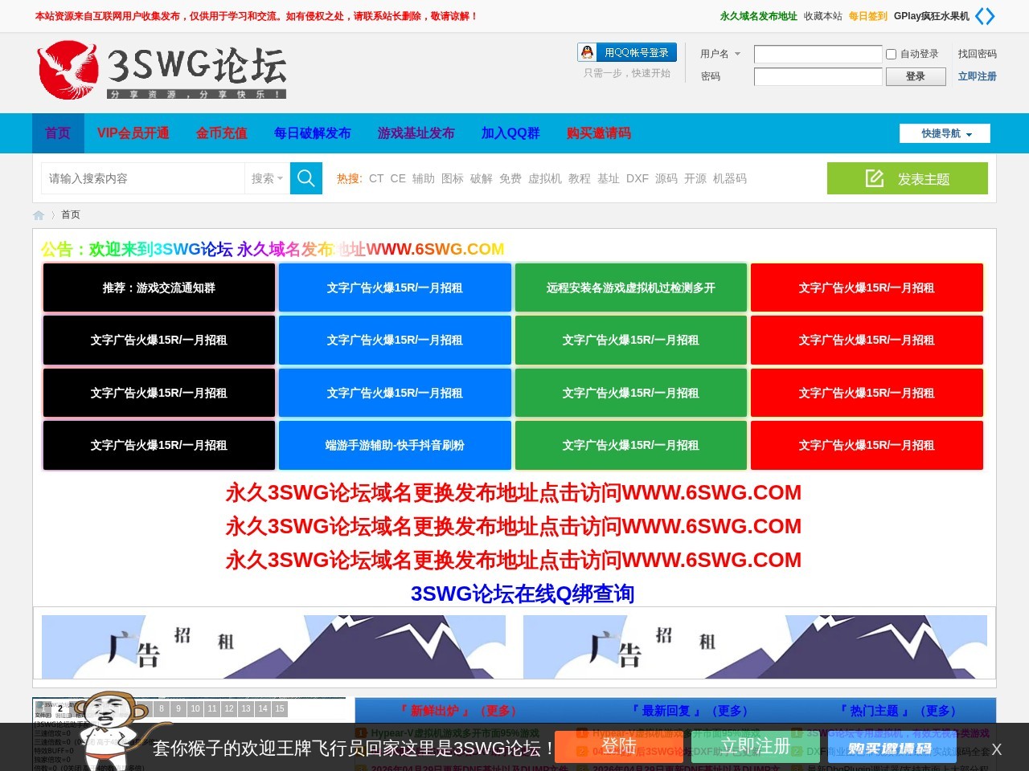Click the black 推荐：游戏交流通知群 ad tile
Image resolution: width=1029 pixels, height=771 pixels.
[159, 288]
